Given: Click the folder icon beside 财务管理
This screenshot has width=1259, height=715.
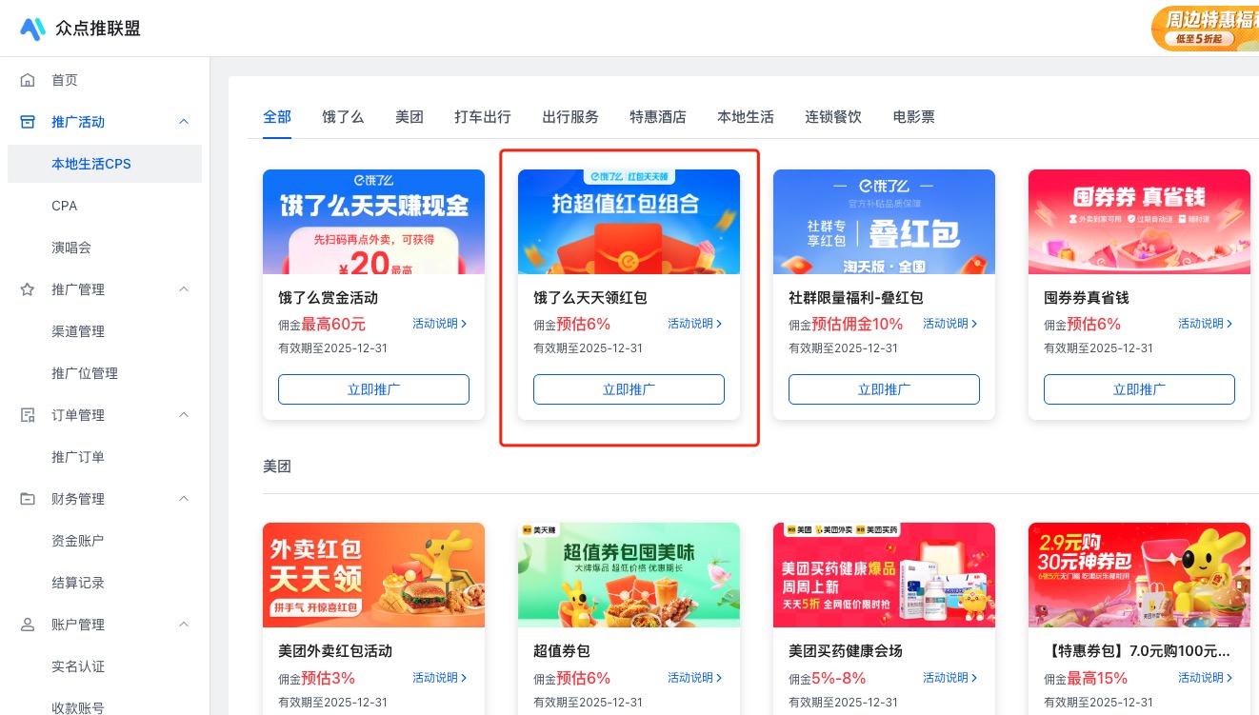Looking at the screenshot, I should 28,499.
